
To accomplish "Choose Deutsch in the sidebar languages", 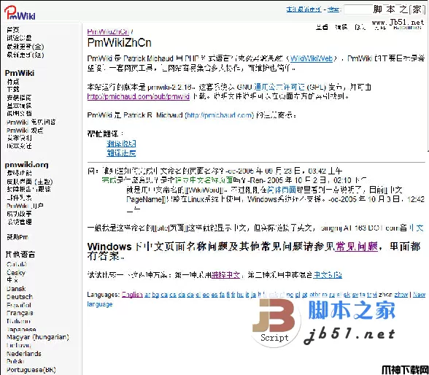I will (20, 297).
